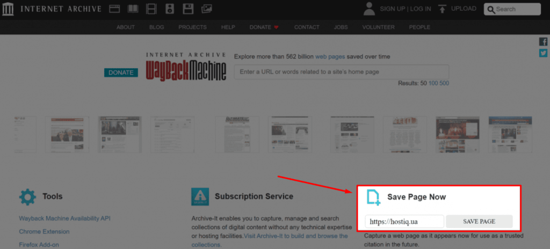550x249 pixels.
Task: Click the upload arrow icon
Action: (x=443, y=9)
